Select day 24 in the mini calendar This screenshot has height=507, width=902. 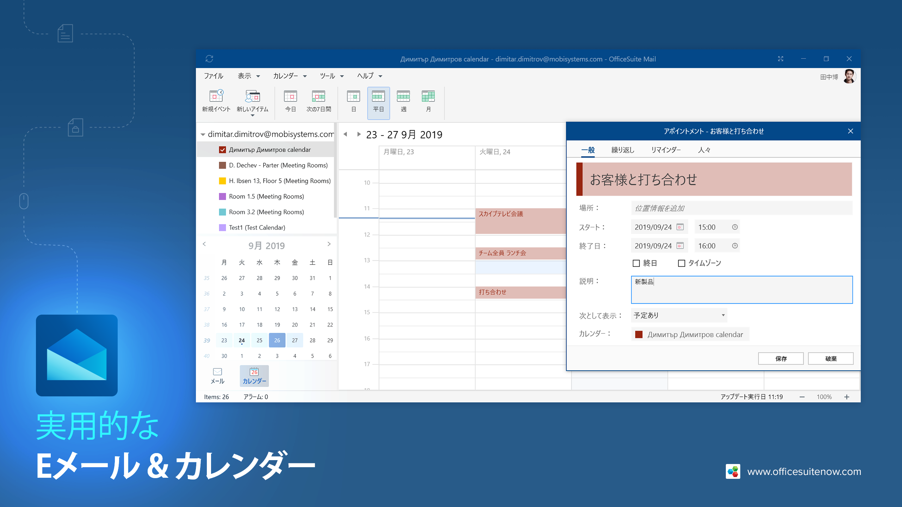coord(242,340)
